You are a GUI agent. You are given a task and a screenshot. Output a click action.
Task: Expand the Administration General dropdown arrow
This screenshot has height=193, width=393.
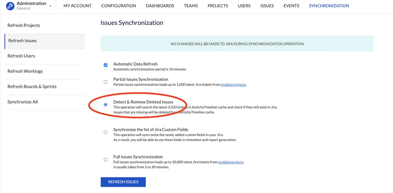[50, 6]
